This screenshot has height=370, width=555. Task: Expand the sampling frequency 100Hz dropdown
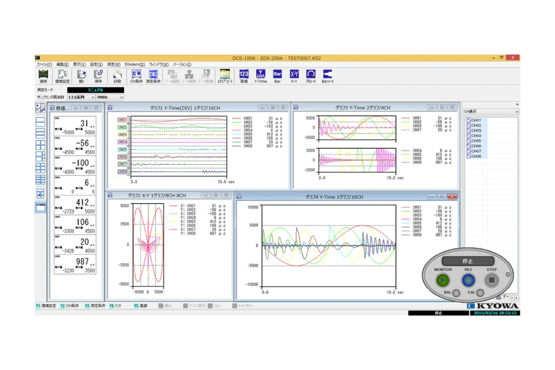[x=121, y=97]
